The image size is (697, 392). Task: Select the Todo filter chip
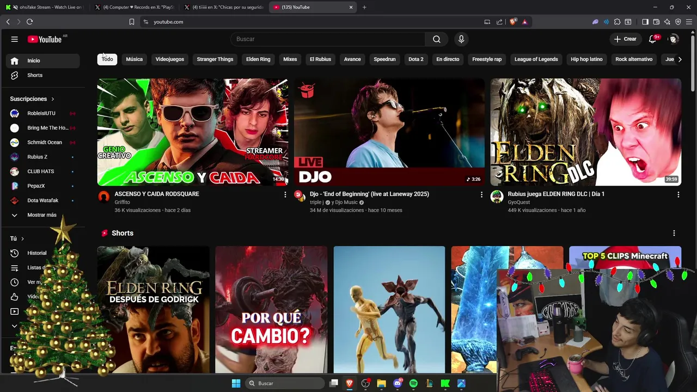[x=107, y=59]
